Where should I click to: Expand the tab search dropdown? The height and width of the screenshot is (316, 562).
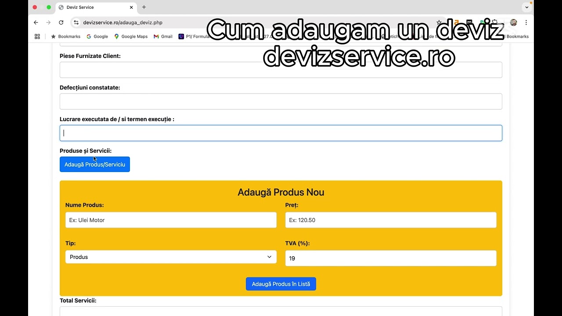[527, 7]
